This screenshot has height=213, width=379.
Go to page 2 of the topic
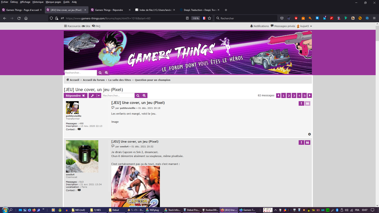(289, 96)
